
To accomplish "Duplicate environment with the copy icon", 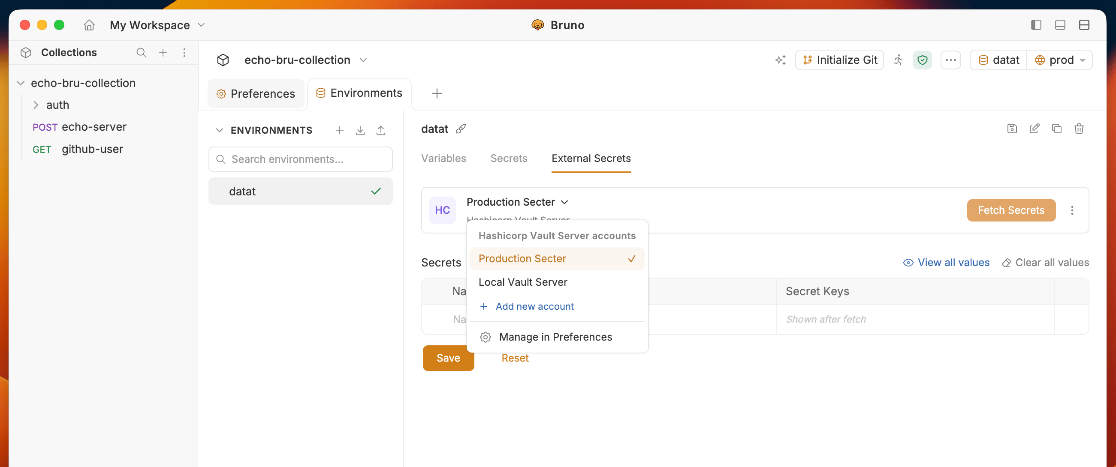I will tap(1056, 129).
